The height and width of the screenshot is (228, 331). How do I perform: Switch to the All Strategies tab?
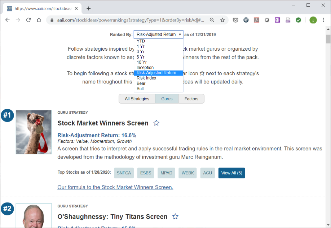137,99
